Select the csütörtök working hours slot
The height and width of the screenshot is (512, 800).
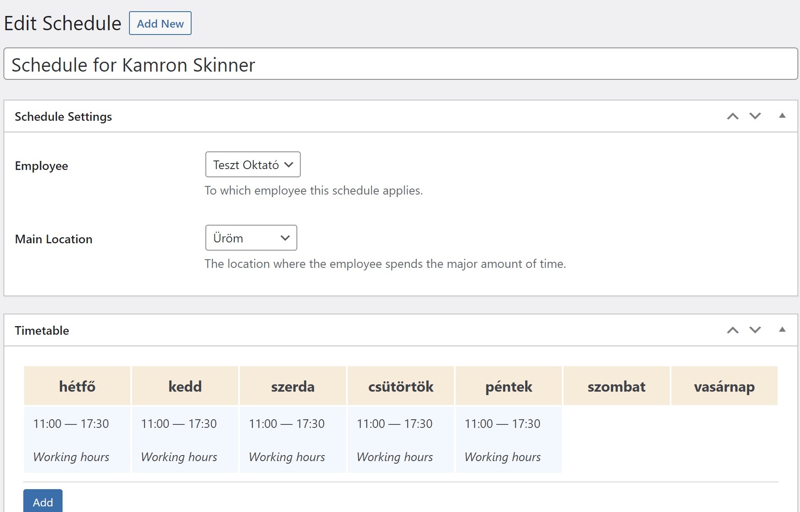point(400,440)
